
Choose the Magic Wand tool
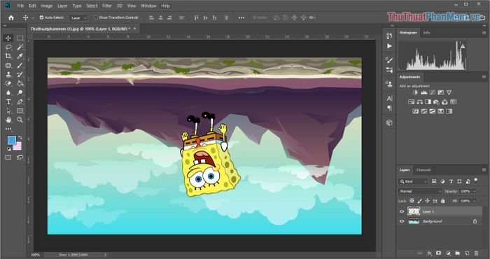[20, 47]
